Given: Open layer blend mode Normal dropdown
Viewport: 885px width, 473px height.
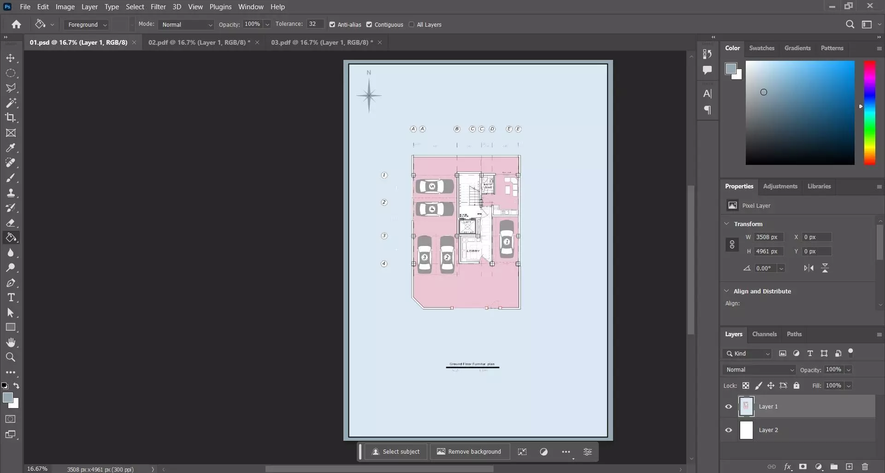Looking at the screenshot, I should [759, 369].
